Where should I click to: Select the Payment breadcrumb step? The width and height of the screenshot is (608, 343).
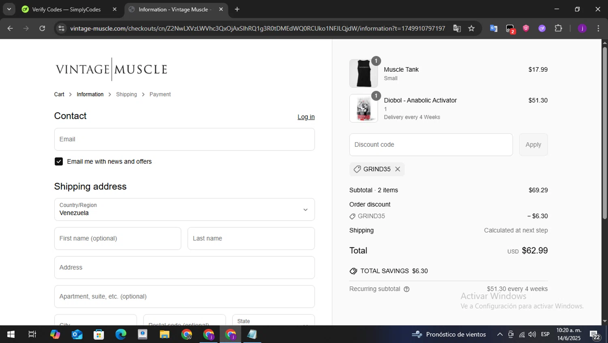(160, 94)
